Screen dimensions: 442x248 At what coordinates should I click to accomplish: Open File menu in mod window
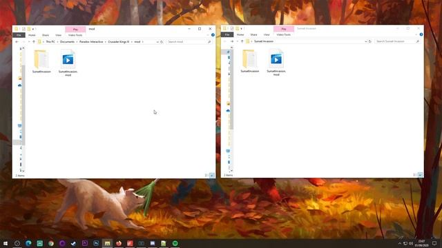pyautogui.click(x=19, y=35)
